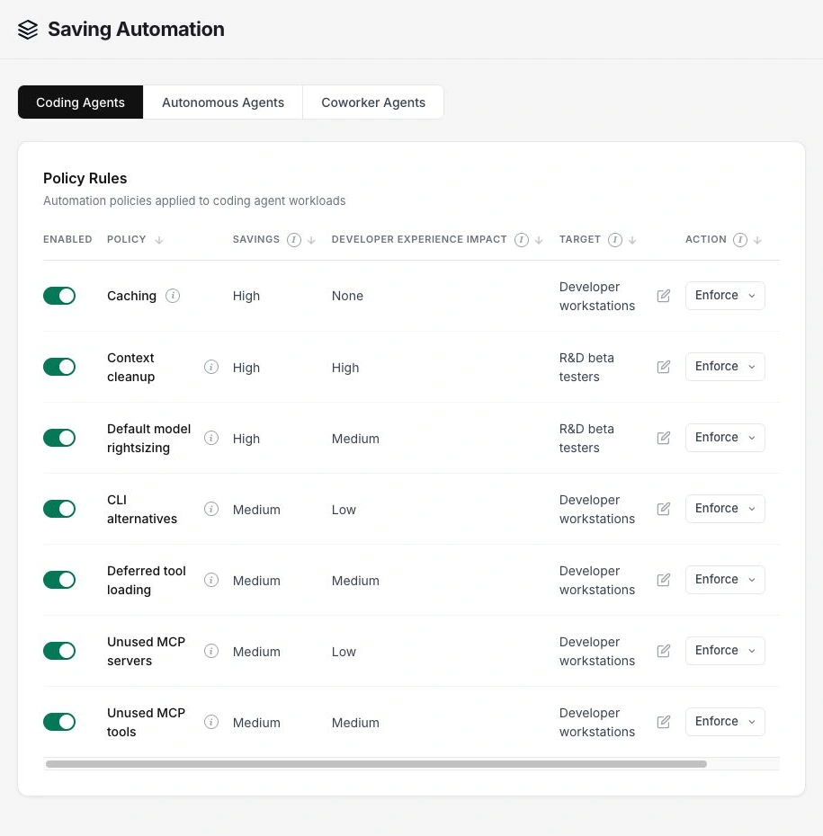Image resolution: width=823 pixels, height=836 pixels.
Task: Click the SAVINGS column header label
Action: point(256,239)
